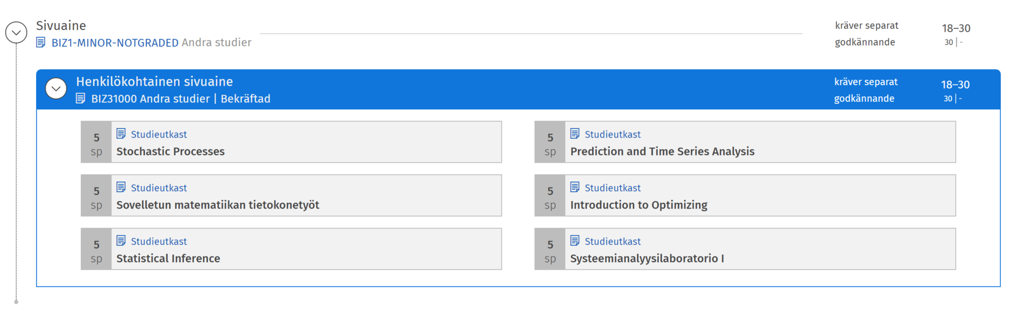
Task: Click the BIZ31000 Andra studier header text
Action: tap(150, 99)
